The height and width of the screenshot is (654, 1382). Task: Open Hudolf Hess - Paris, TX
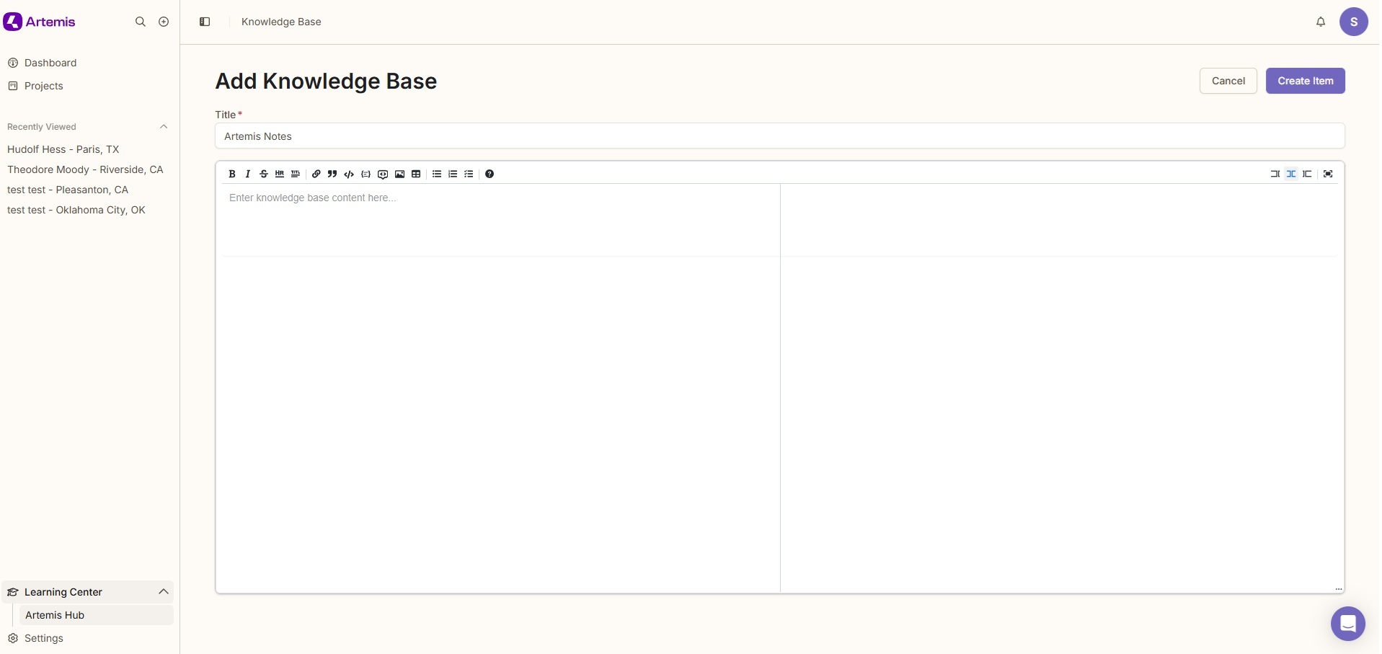tap(63, 149)
